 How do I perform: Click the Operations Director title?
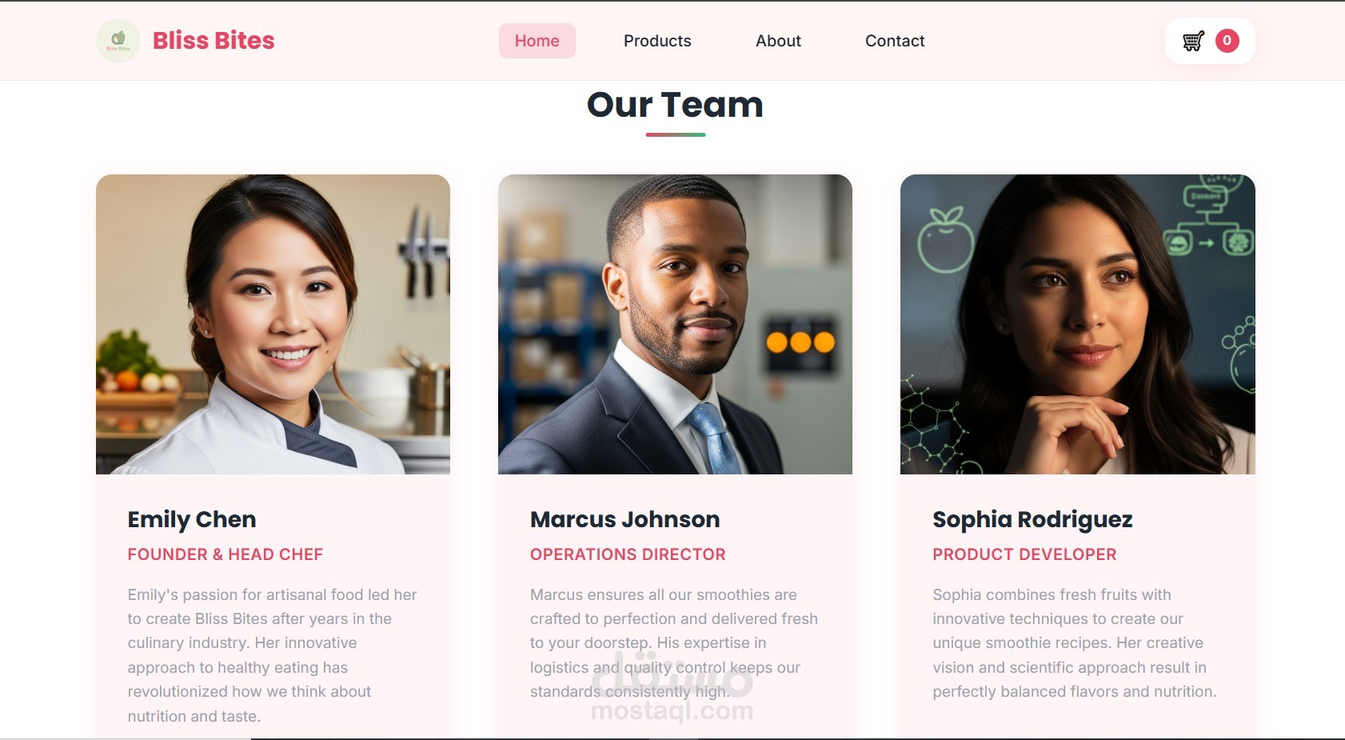pos(628,554)
